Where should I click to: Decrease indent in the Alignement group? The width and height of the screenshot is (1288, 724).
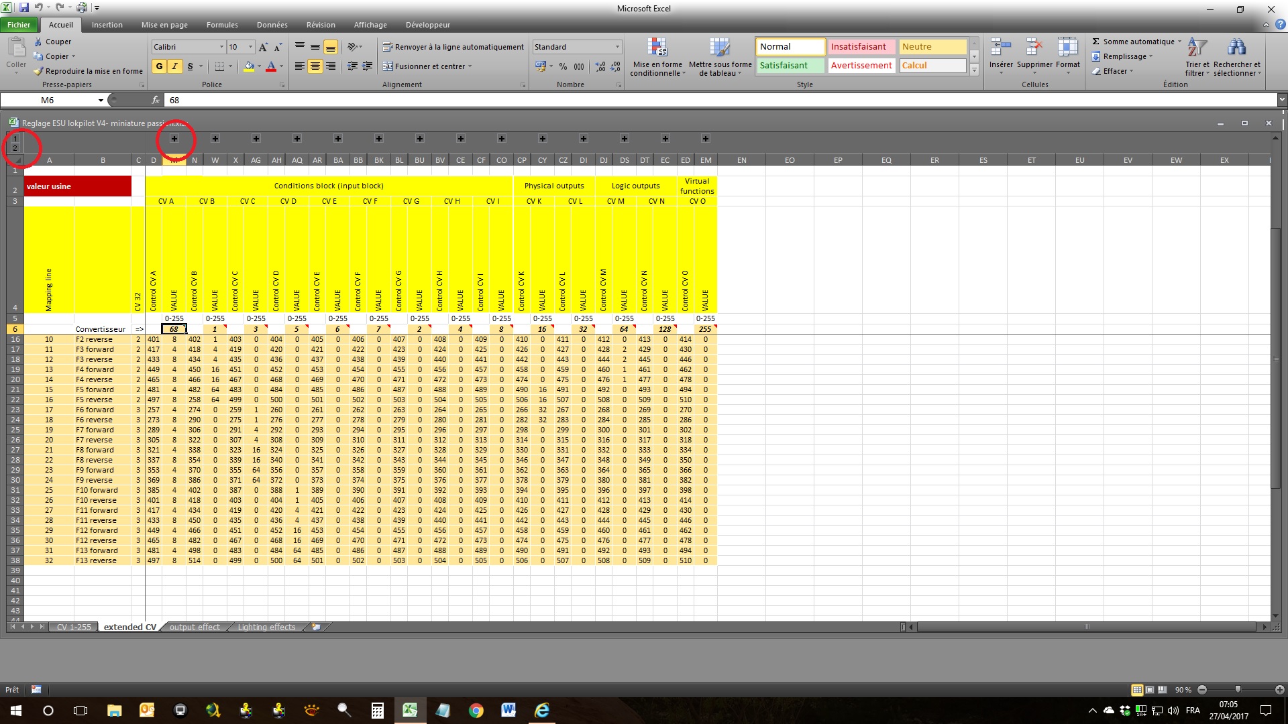click(352, 66)
